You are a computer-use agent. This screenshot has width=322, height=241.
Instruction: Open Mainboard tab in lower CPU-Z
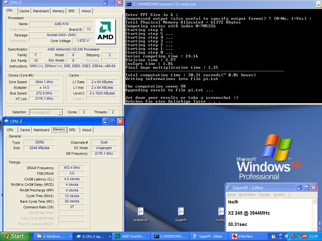click(42, 130)
